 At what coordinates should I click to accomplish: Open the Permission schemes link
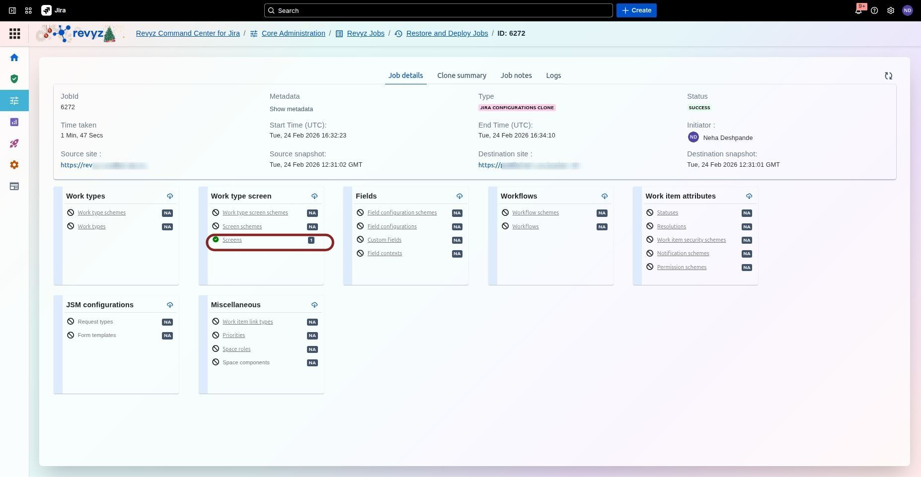click(682, 267)
